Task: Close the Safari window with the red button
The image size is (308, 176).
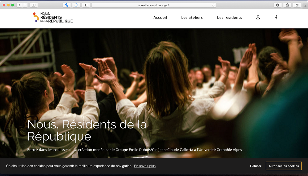Action: (4, 5)
